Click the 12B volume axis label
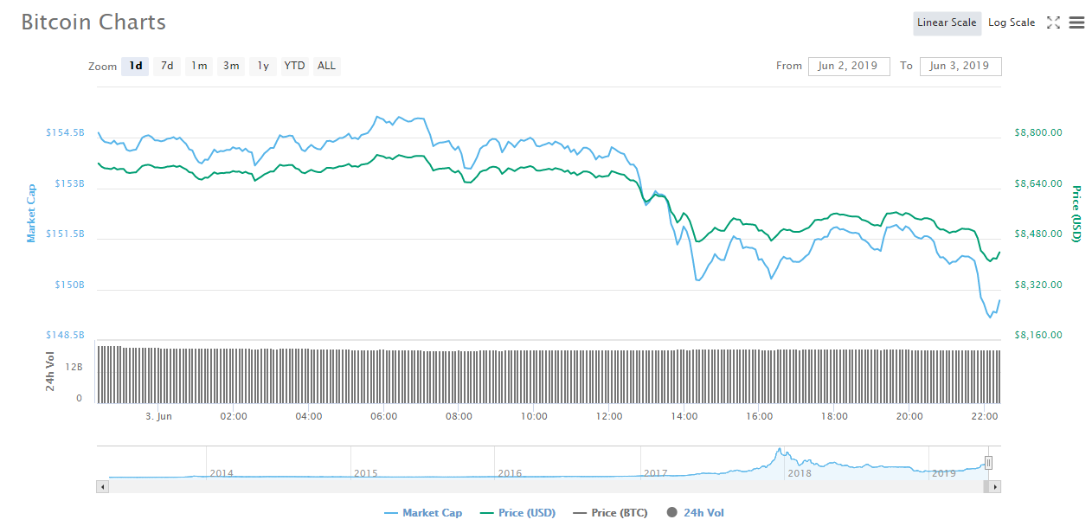This screenshot has height=526, width=1092. click(x=74, y=367)
